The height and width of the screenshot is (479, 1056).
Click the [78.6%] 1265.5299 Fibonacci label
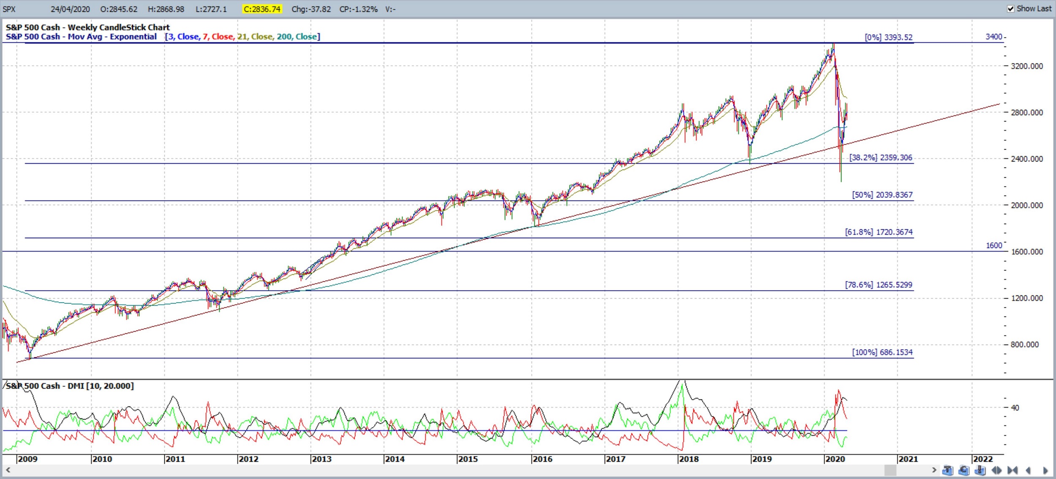879,285
